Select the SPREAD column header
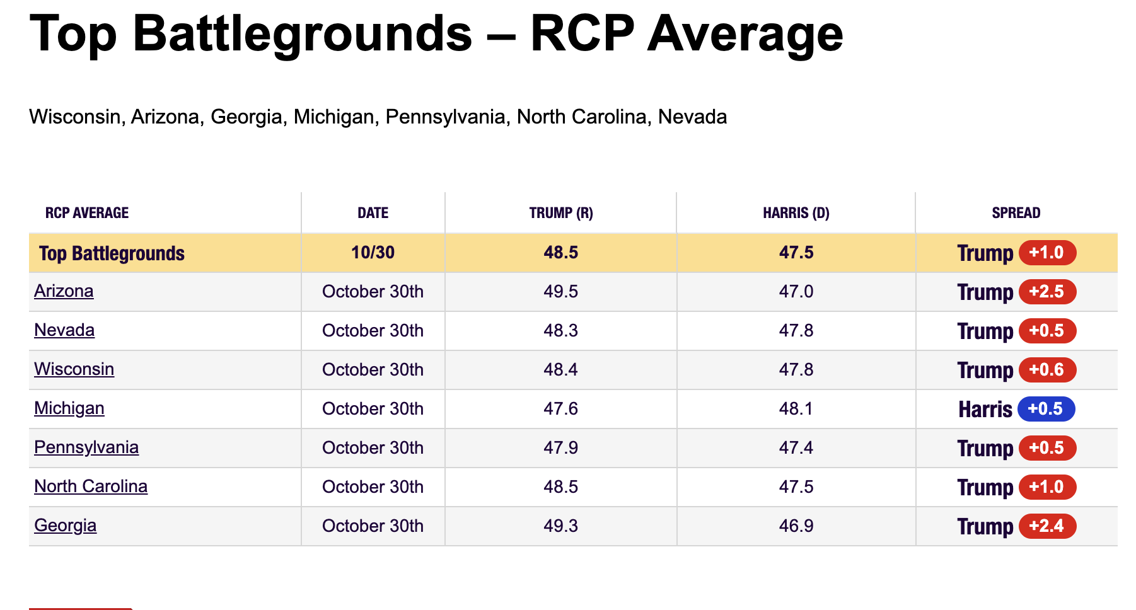This screenshot has width=1136, height=610. pos(1016,213)
